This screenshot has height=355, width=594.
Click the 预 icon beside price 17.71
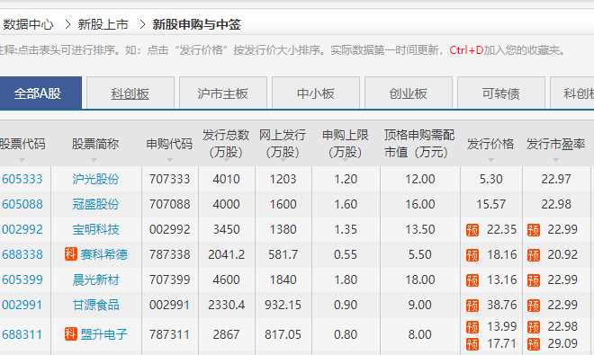tap(472, 344)
